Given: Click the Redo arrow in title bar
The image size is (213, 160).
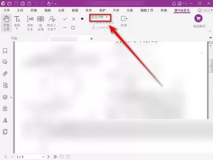Looking at the screenshot, I should (x=42, y=3).
